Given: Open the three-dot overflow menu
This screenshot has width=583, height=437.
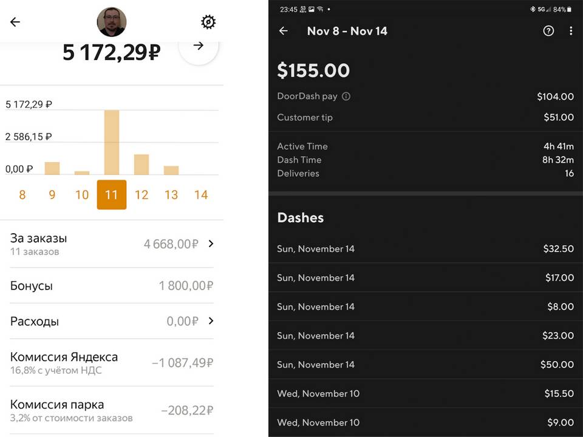Looking at the screenshot, I should 571,31.
